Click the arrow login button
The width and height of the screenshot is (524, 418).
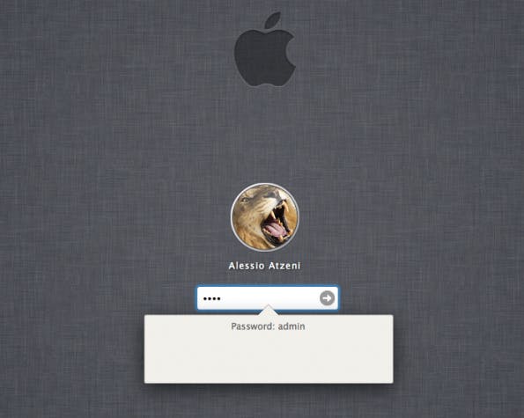point(327,297)
